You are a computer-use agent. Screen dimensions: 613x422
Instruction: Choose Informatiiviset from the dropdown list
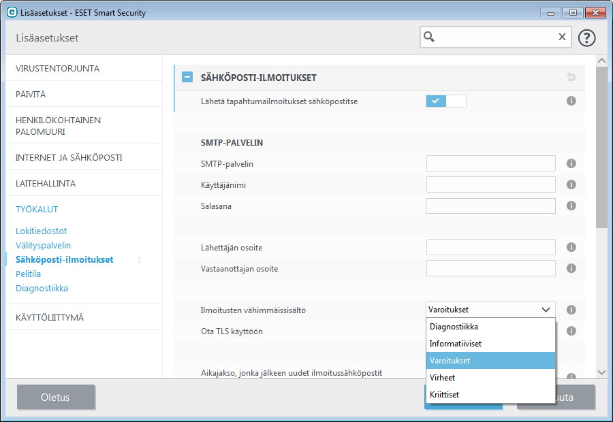coord(490,344)
